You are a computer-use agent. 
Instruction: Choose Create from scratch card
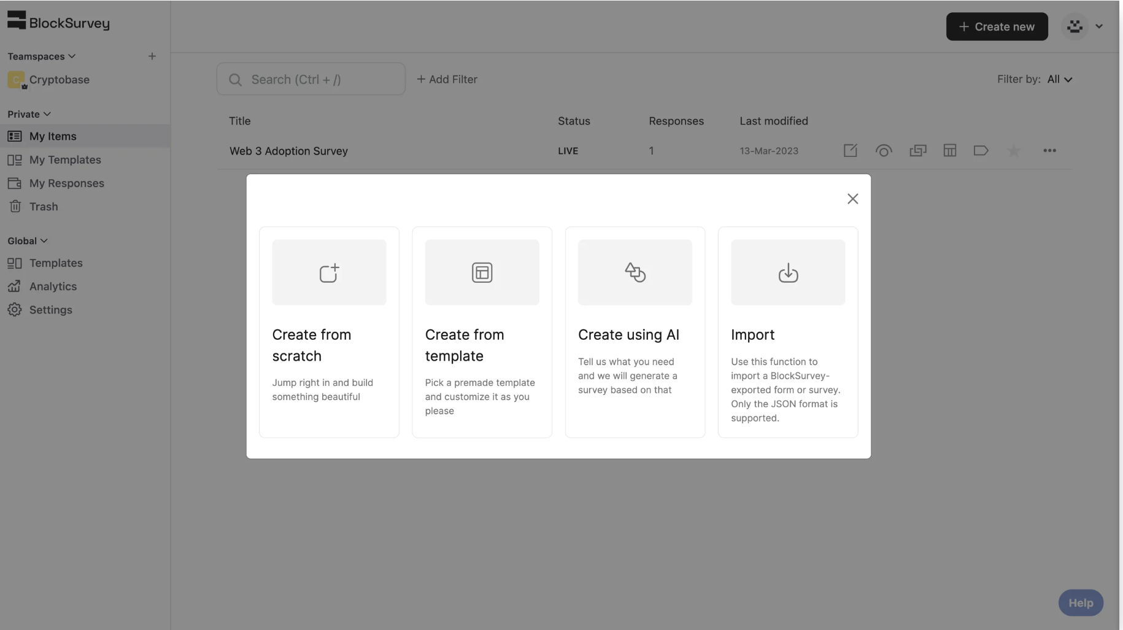tap(329, 332)
